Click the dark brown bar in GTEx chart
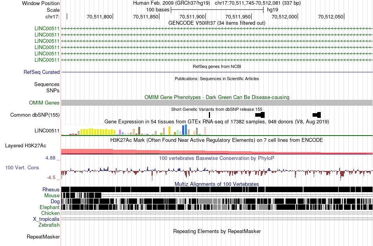Viewport: 373px width, 246px height. point(139,131)
